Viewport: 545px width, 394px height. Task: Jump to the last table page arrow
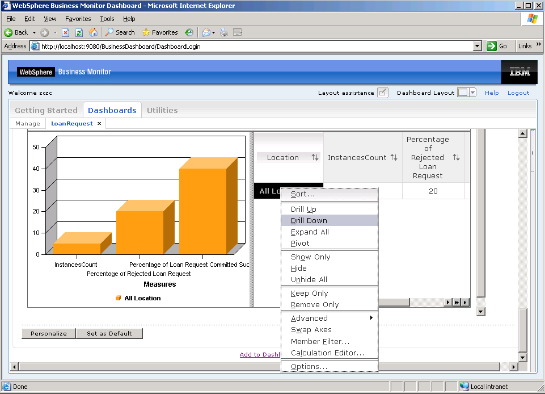point(457,302)
